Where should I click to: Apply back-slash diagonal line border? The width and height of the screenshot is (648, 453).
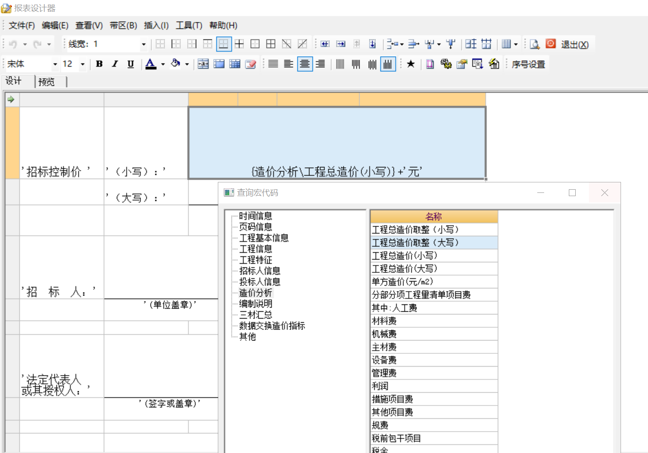287,44
